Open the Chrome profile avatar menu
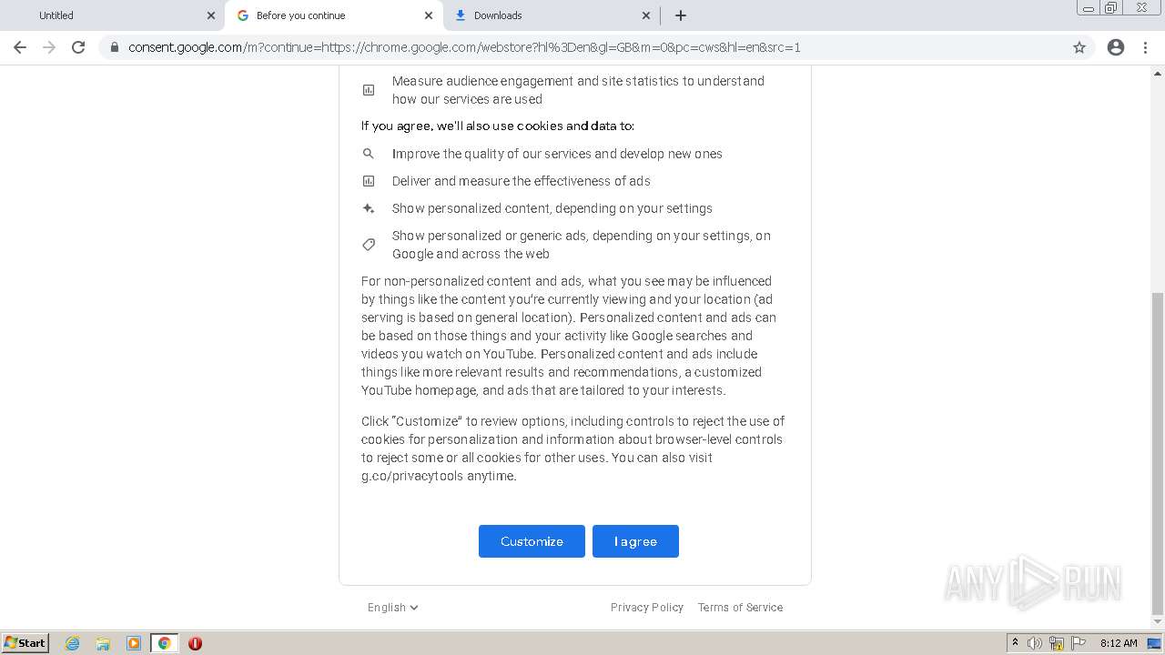Image resolution: width=1165 pixels, height=655 pixels. (x=1116, y=47)
